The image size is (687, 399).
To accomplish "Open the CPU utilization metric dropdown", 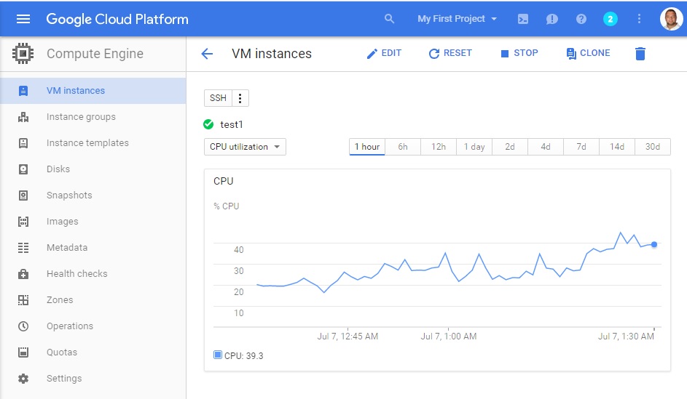I will [245, 147].
